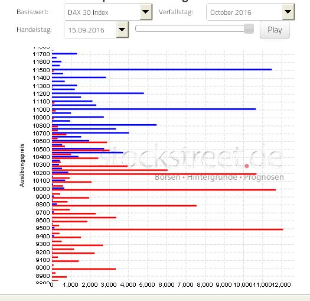
Task: Click the blue bar at 10800
Action: pos(104,125)
